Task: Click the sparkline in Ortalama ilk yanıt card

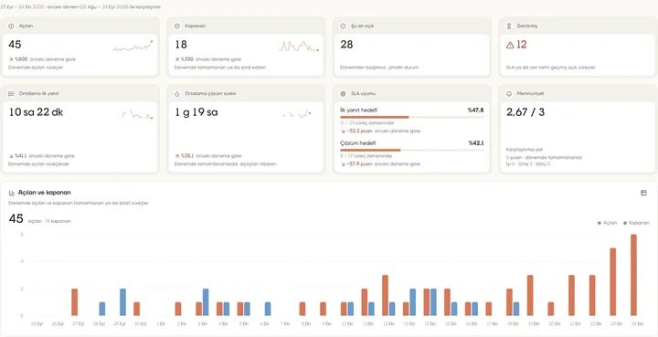Action: click(137, 114)
